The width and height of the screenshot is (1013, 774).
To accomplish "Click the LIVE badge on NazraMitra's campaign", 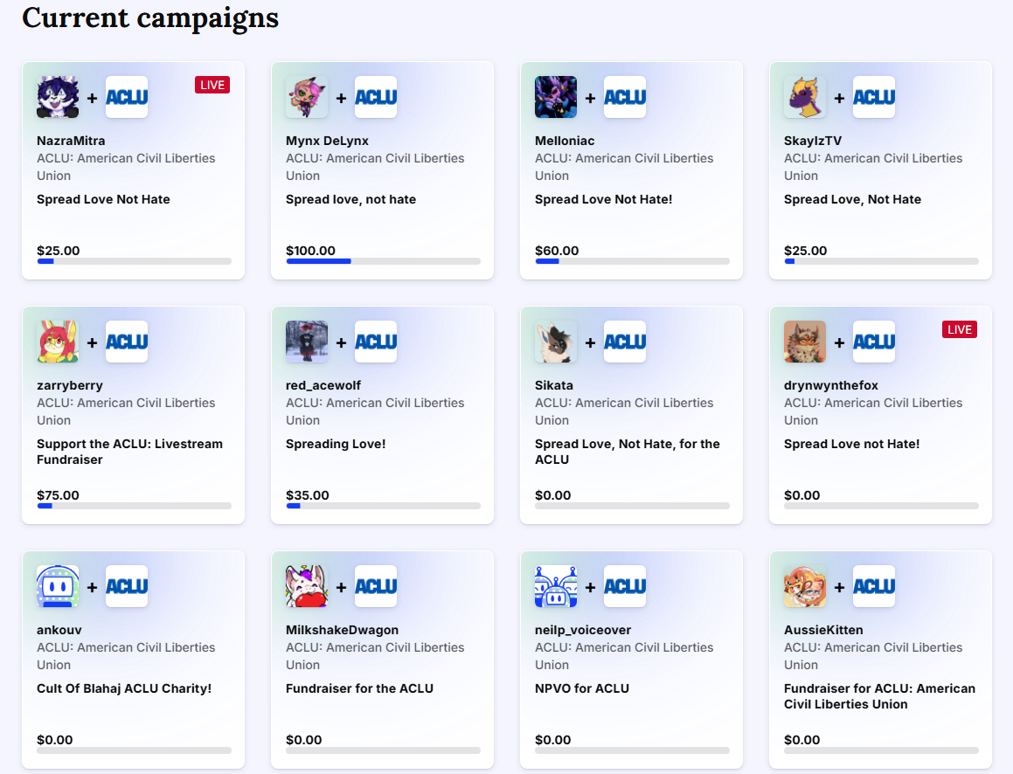I will tap(212, 85).
